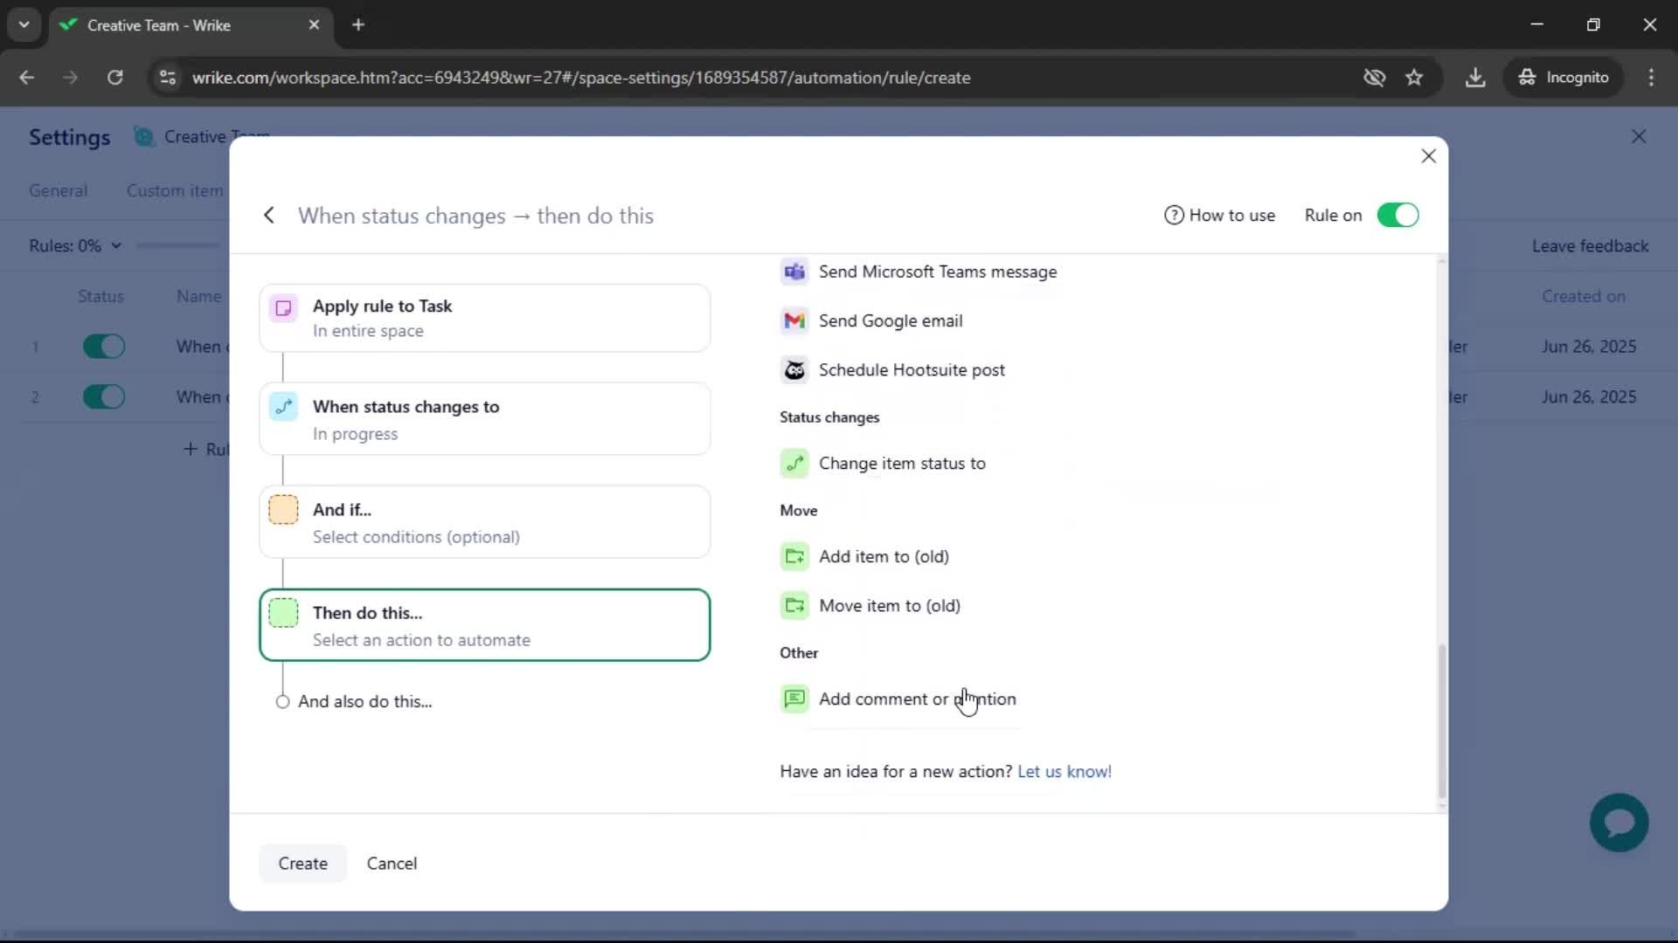Click the And if condition placeholder icon
Image resolution: width=1678 pixels, height=943 pixels.
[283, 510]
